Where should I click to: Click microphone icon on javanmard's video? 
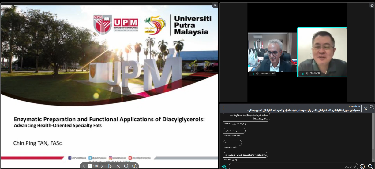coord(257,74)
